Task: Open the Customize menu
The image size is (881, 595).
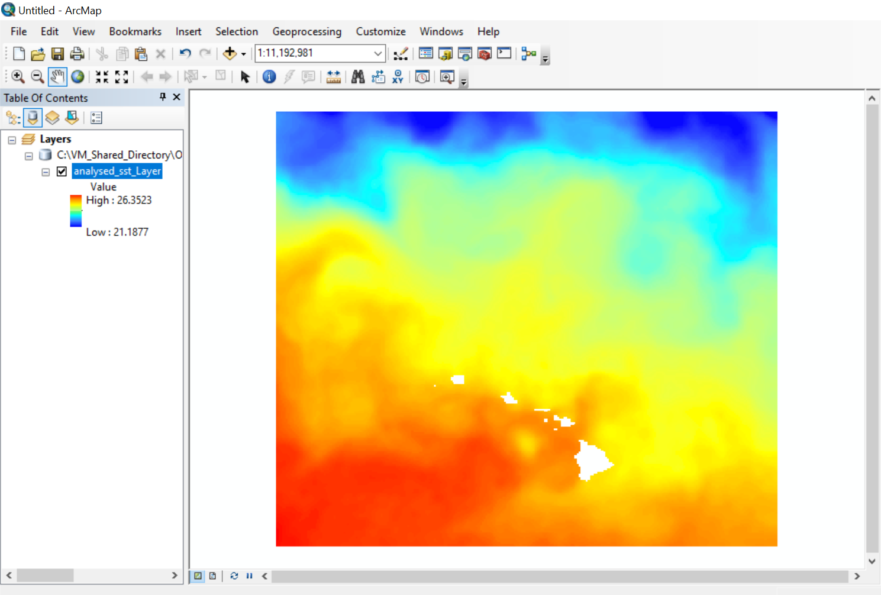Action: click(380, 31)
